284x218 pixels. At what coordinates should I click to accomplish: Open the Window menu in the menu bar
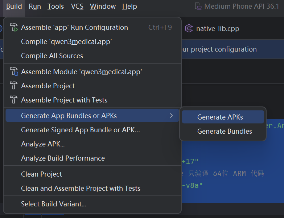pyautogui.click(x=103, y=7)
